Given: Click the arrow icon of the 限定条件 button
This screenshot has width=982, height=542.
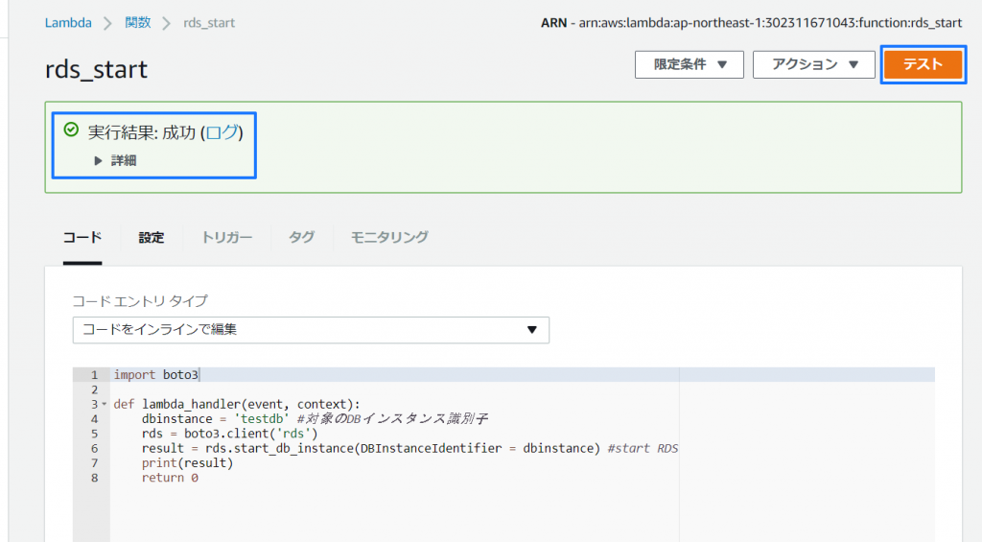Looking at the screenshot, I should [x=722, y=64].
